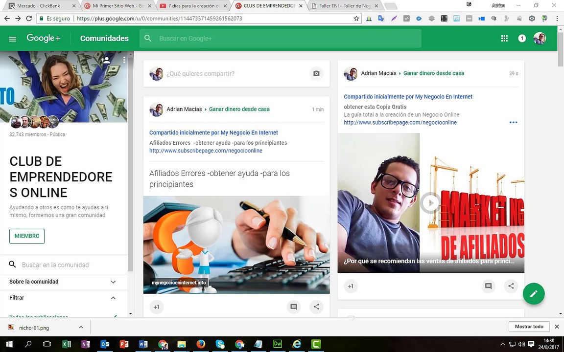Open the Windows Start menu
Screen dimensions: 564x352
[x=9, y=345]
